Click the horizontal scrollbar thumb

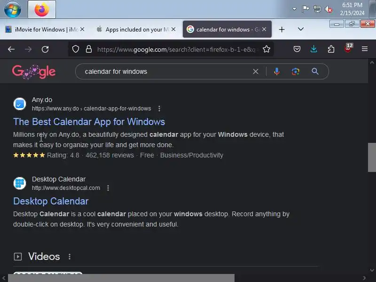tap(121, 278)
